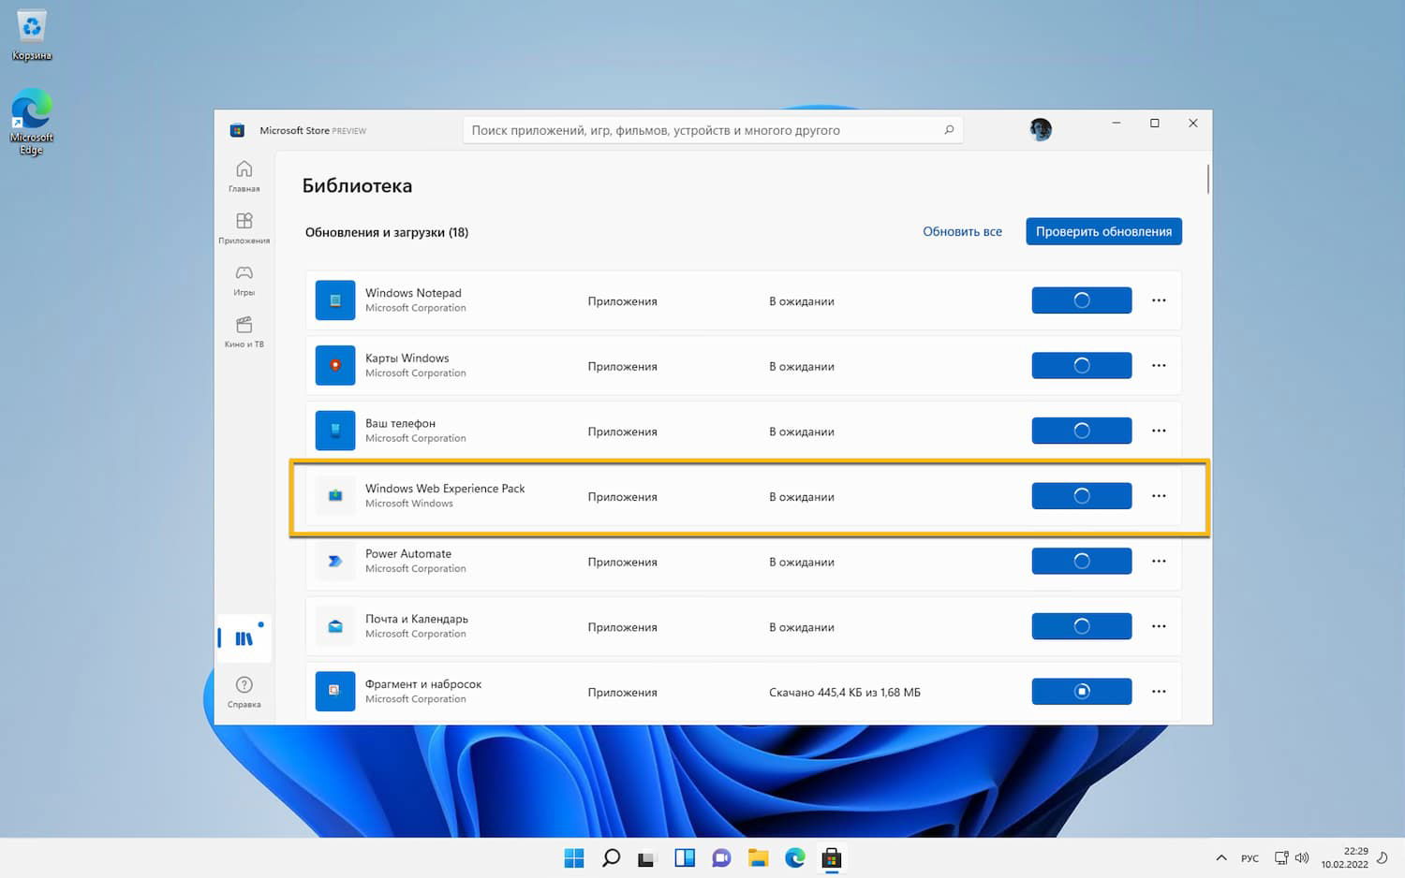Viewport: 1405px width, 878px height.
Task: Open the user profile avatar
Action: [1041, 129]
